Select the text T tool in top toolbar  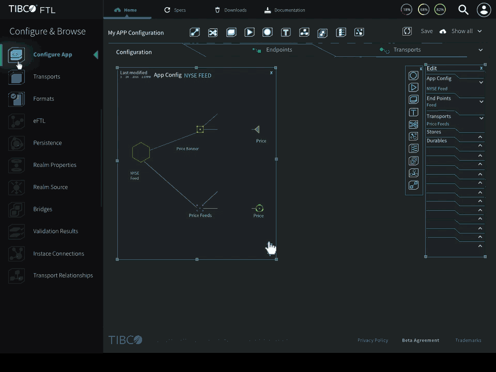pos(286,32)
